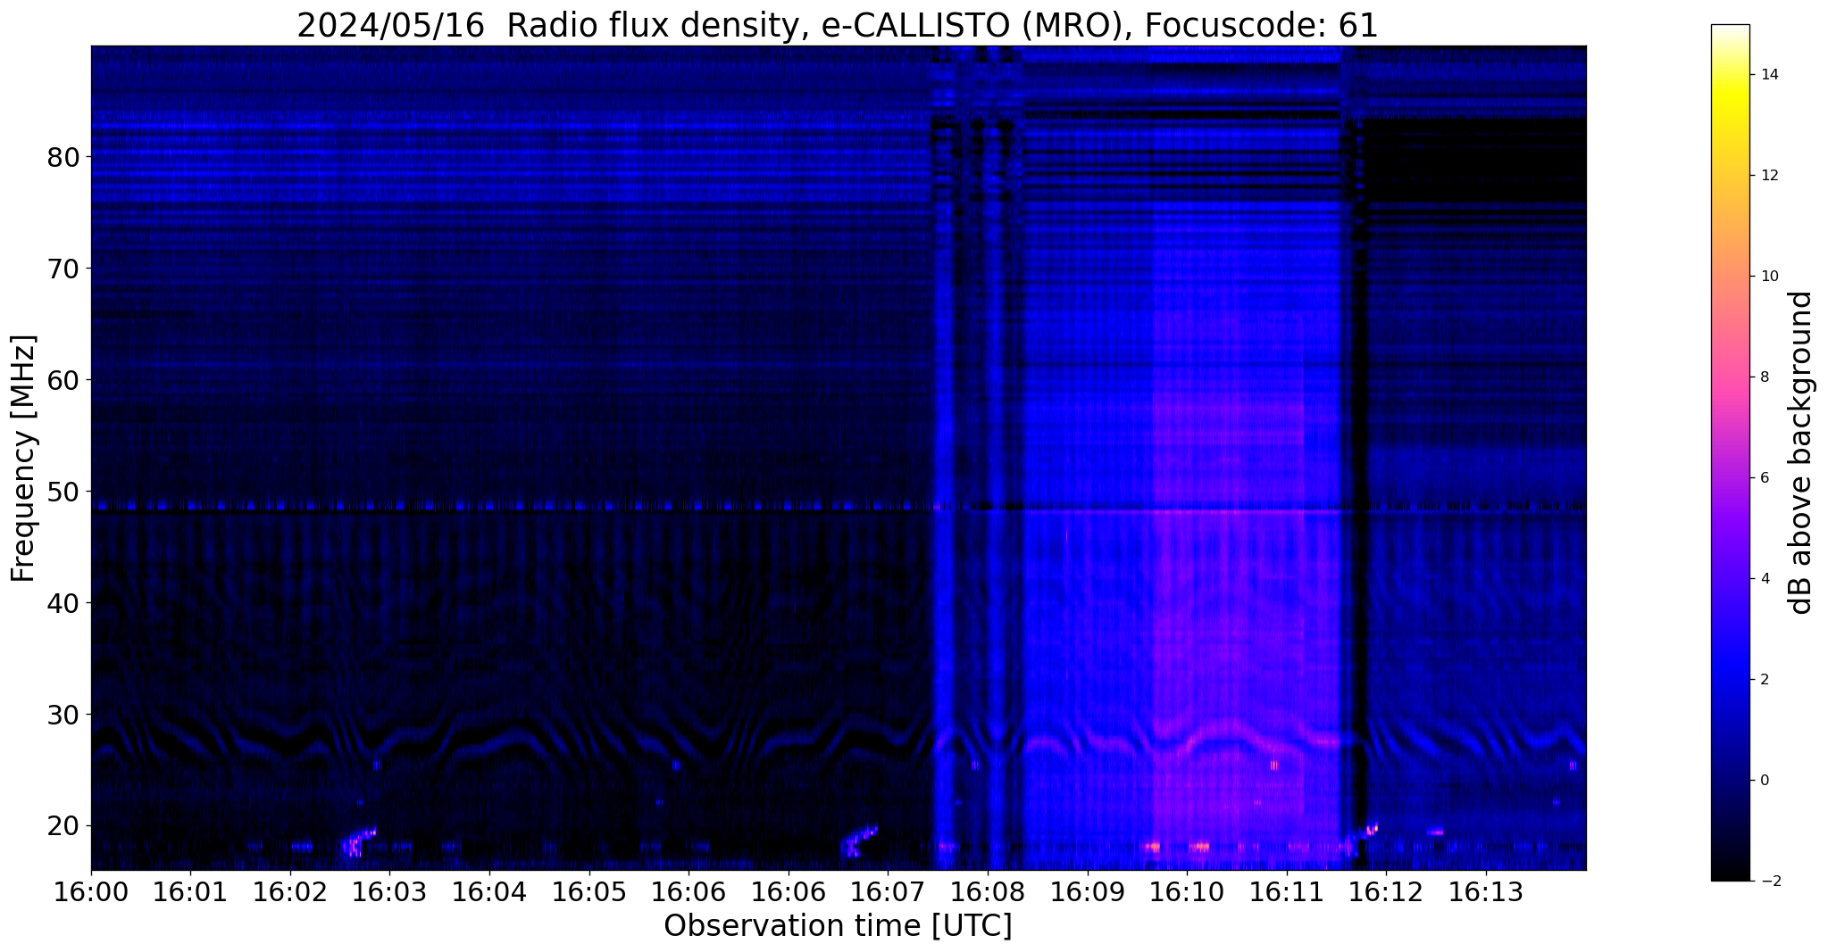This screenshot has height=952, width=1828.
Task: Click the 70 MHz frequency tick label
Action: tap(63, 269)
